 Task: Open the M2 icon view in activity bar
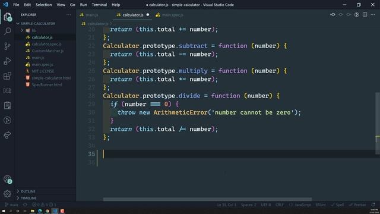pos(7,90)
